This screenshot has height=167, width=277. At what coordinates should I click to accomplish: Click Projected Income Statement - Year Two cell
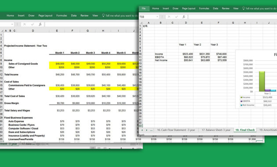26,46
